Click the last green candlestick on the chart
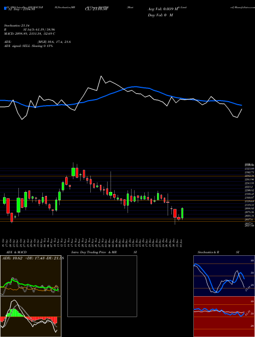The height and width of the screenshot is (337, 255). [182, 213]
